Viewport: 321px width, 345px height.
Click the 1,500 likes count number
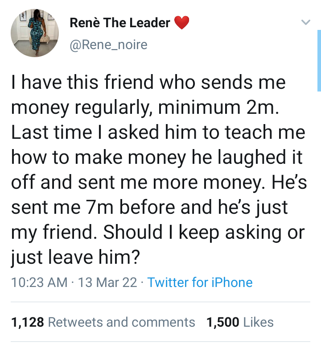(223, 322)
